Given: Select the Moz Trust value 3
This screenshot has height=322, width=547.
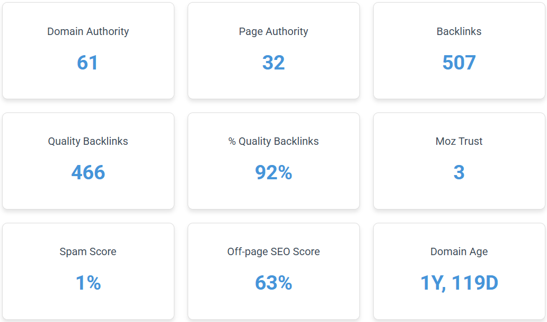Looking at the screenshot, I should [459, 172].
